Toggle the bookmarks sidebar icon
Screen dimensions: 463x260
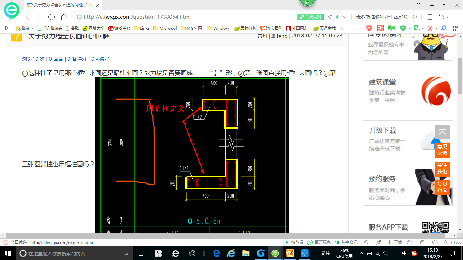click(x=7, y=28)
